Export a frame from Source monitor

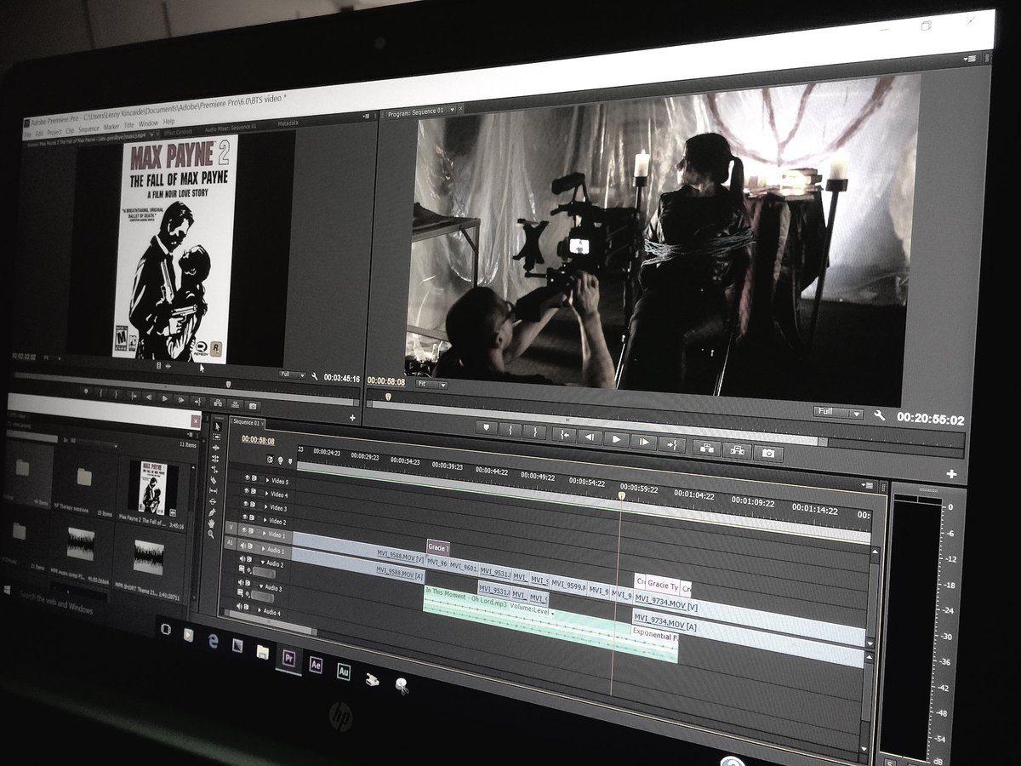(x=252, y=406)
